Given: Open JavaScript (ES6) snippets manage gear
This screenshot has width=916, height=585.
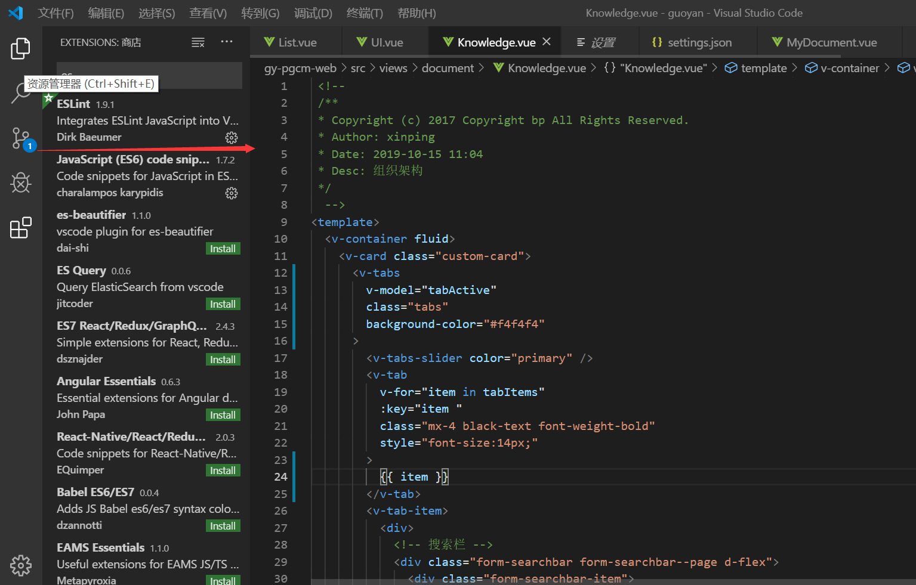Looking at the screenshot, I should coord(232,193).
